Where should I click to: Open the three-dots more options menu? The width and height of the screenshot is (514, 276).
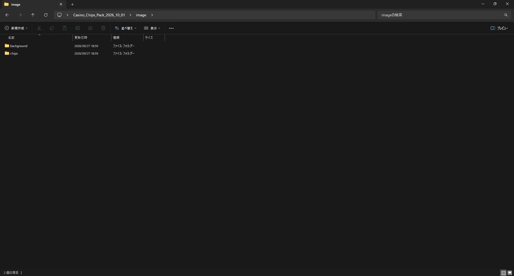pyautogui.click(x=171, y=28)
